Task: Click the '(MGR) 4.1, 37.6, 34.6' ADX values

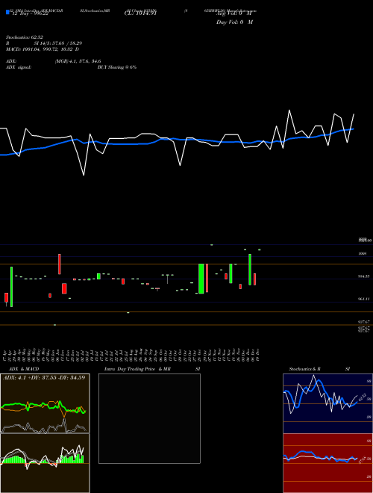Action: click(x=78, y=61)
